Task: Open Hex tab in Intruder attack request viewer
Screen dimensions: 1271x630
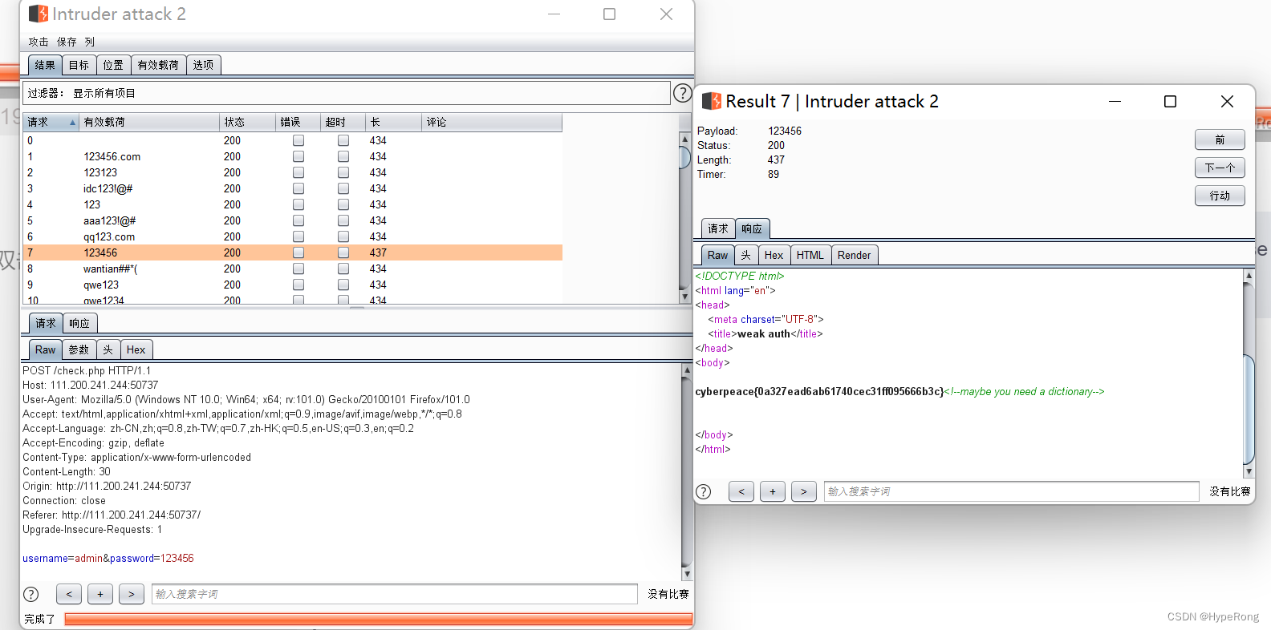Action: coord(136,349)
